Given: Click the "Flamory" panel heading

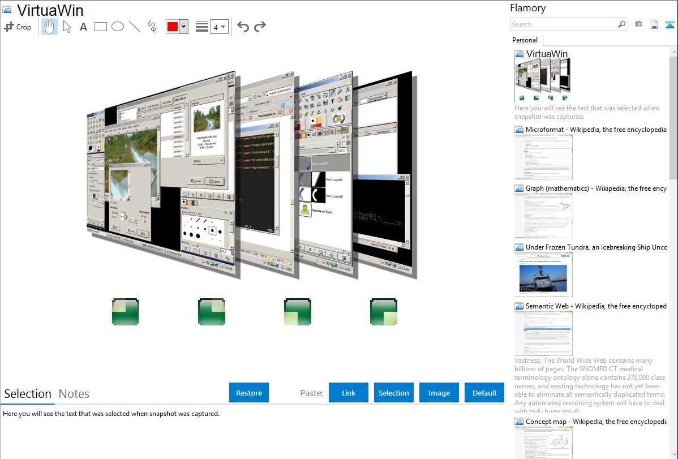Looking at the screenshot, I should click(528, 8).
